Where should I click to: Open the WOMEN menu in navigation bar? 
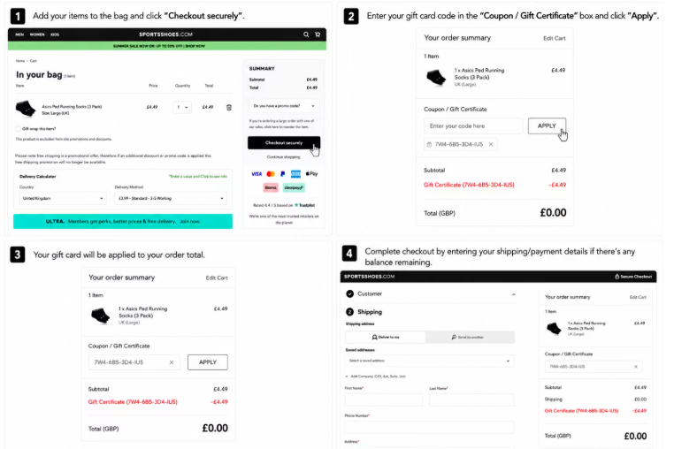pos(37,34)
